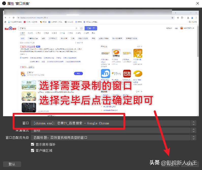The image size is (202, 170).
Task: Click the red 快乐 logo tile
Action: tap(127, 74)
